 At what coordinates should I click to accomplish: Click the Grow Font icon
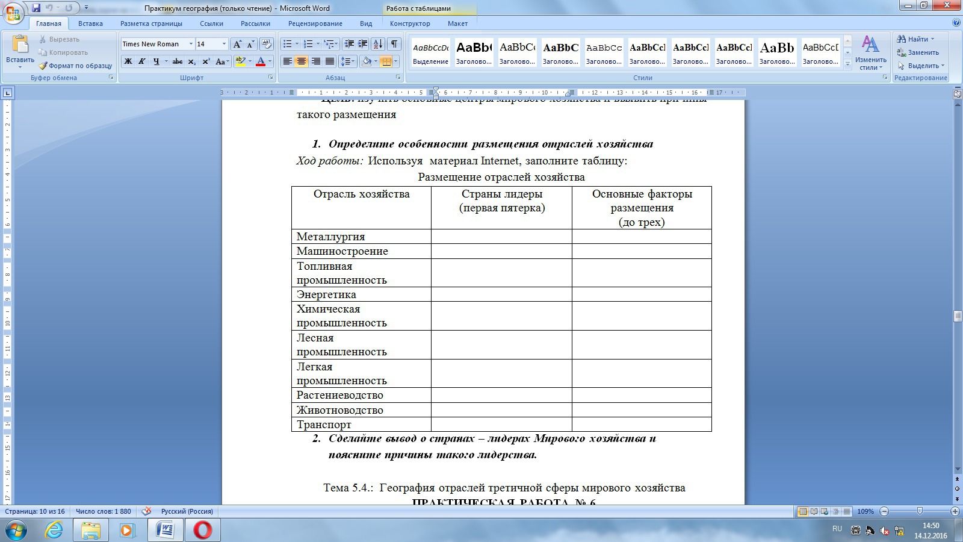click(237, 44)
